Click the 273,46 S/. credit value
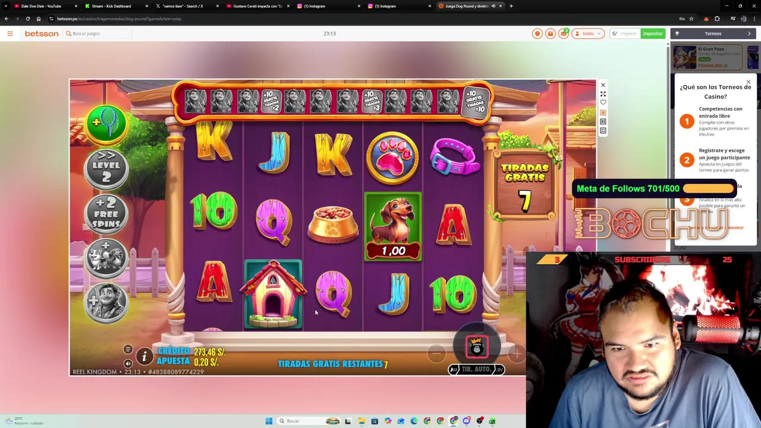This screenshot has height=428, width=761. pyautogui.click(x=210, y=352)
